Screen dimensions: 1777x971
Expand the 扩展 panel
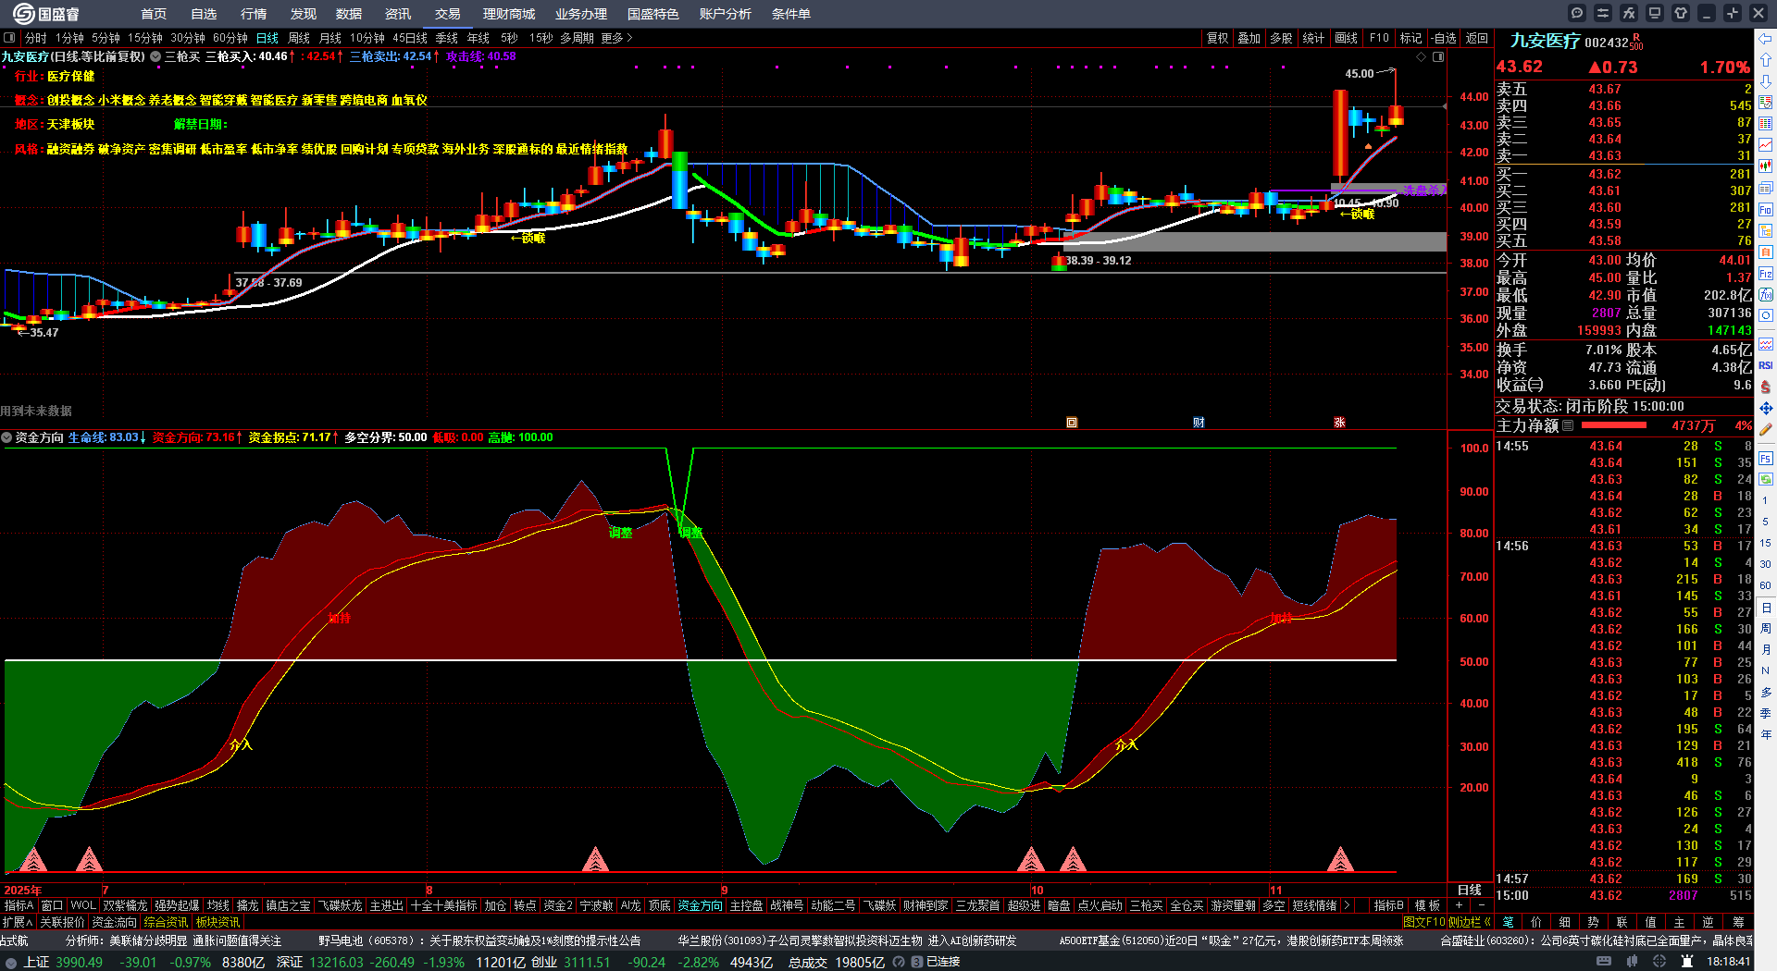[x=17, y=922]
